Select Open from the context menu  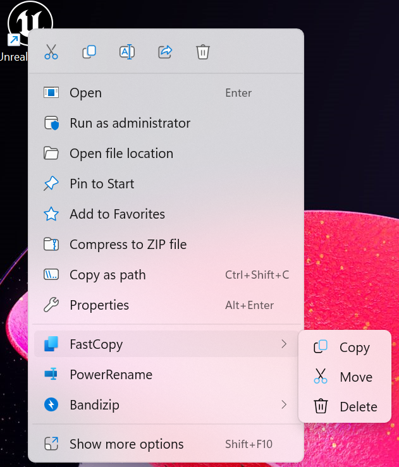[x=167, y=93]
